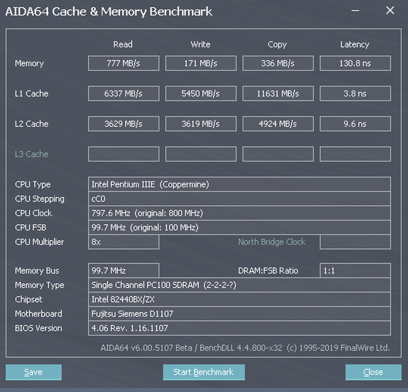Screen dimensions: 408x392
Task: Close the window with the X icon
Action: [390, 11]
